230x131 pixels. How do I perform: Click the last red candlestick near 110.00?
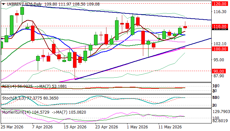pyautogui.click(x=185, y=27)
